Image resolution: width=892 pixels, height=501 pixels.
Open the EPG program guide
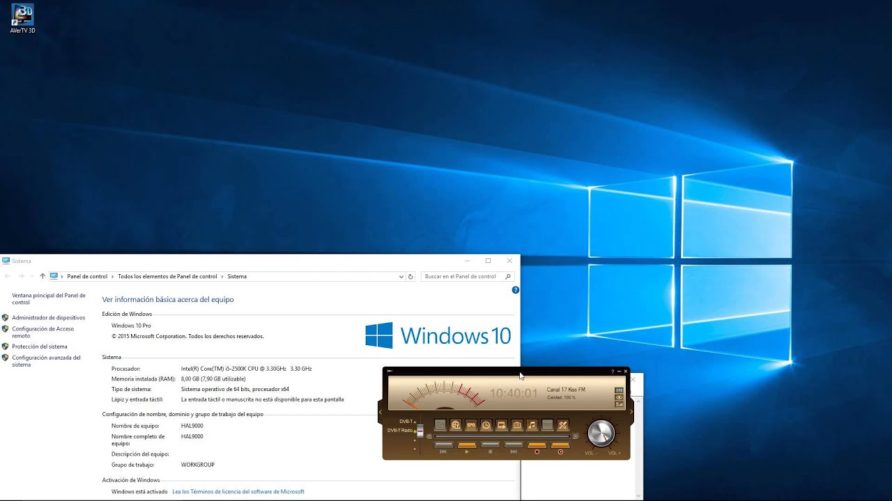point(471,424)
